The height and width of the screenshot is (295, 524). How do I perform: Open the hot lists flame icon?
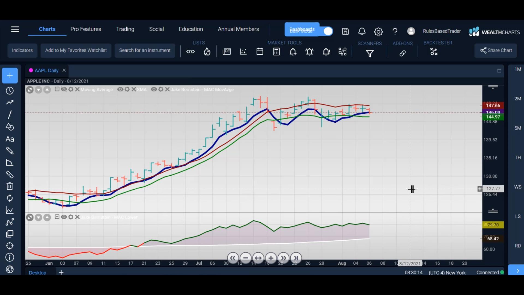tap(207, 52)
